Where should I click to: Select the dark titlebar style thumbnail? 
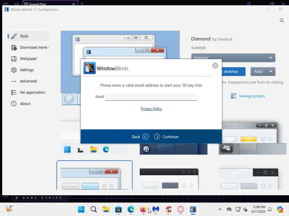pyautogui.click(x=169, y=179)
